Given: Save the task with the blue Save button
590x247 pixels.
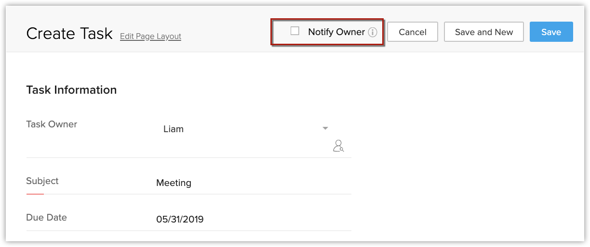Looking at the screenshot, I should point(551,32).
